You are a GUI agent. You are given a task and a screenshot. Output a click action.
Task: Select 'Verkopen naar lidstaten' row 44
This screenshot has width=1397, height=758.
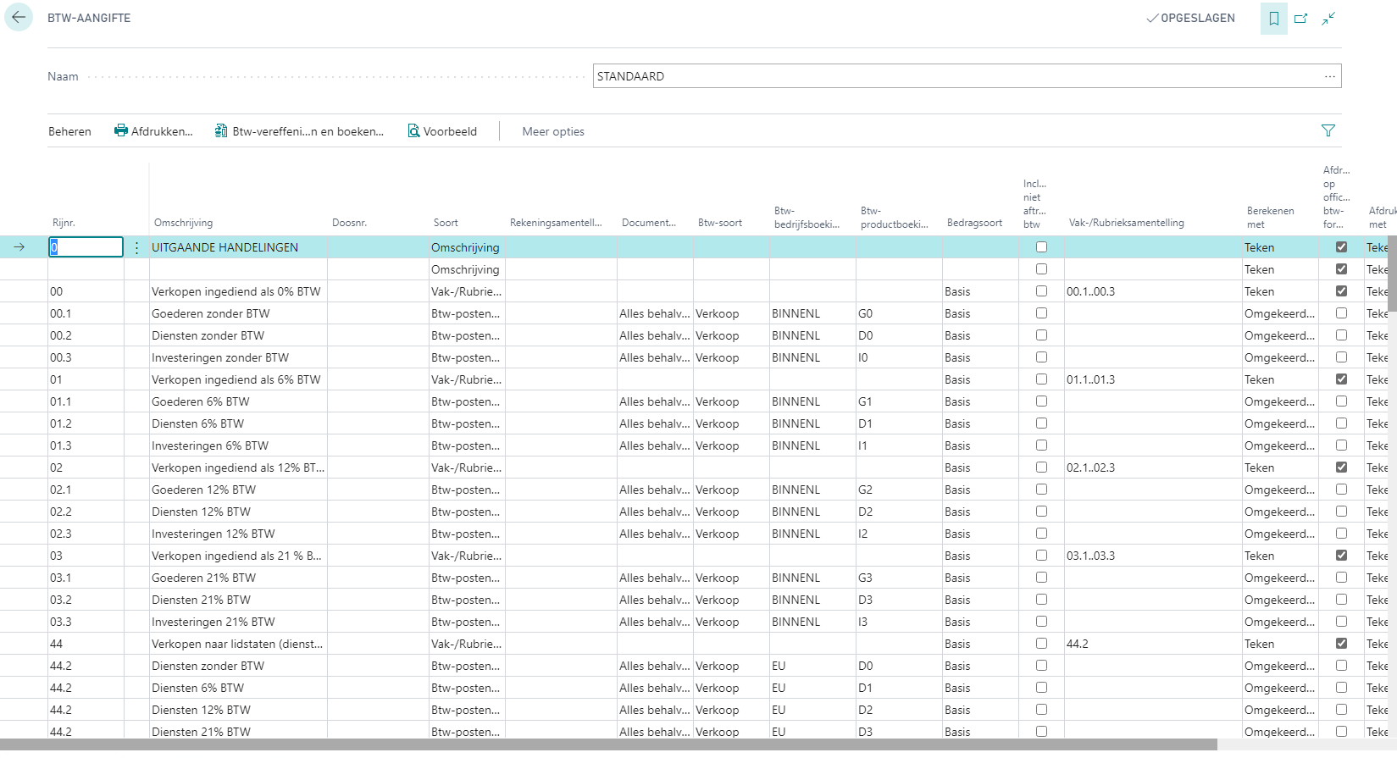238,644
